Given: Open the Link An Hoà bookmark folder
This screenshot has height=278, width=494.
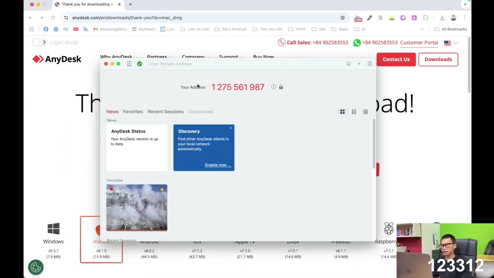Looking at the screenshot, I should pos(195,29).
